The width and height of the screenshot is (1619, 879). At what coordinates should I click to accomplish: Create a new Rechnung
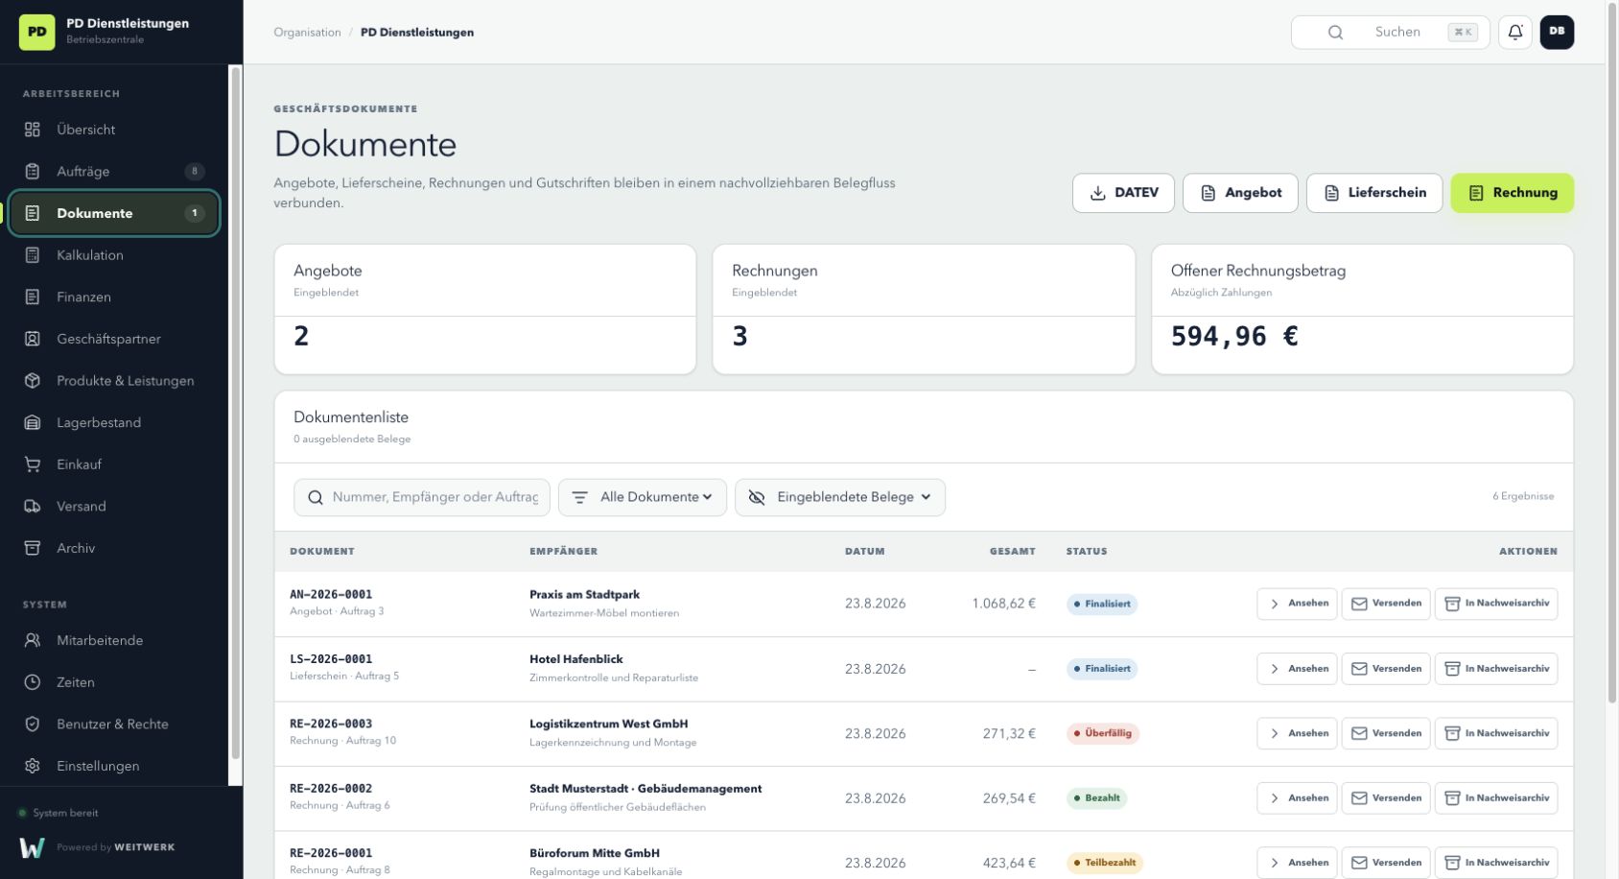click(x=1512, y=193)
